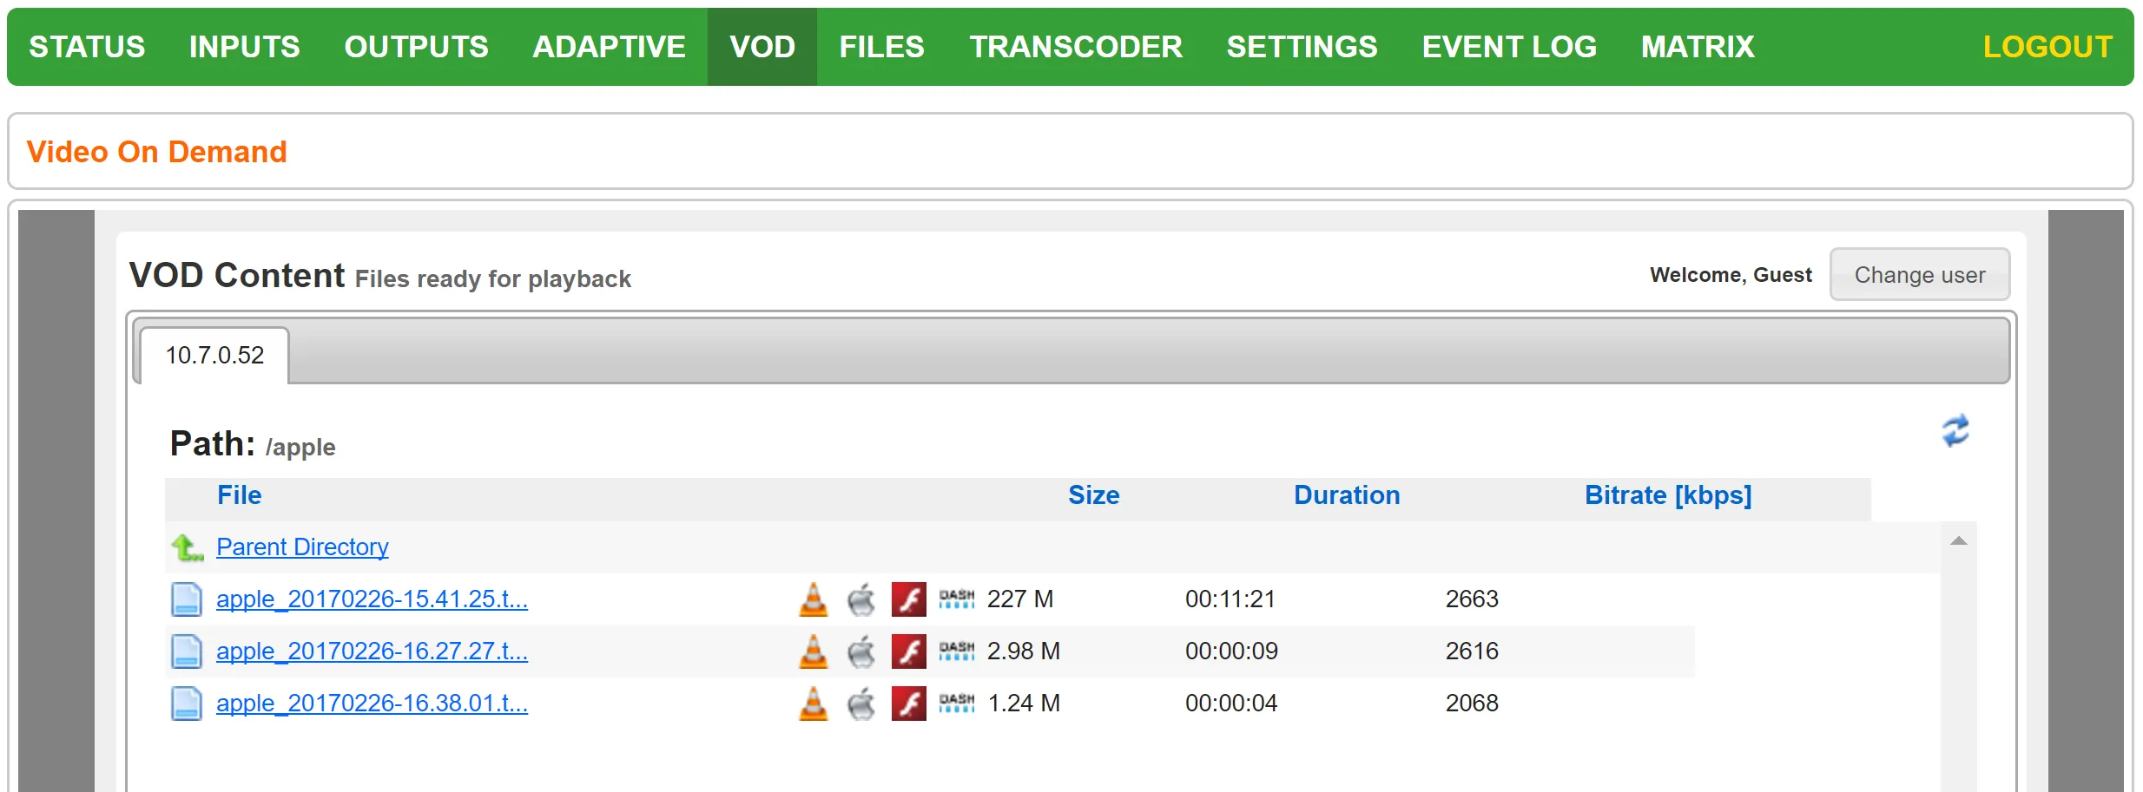The height and width of the screenshot is (792, 2143).
Task: Open Flash playback for 16.27.27 file
Action: (x=909, y=651)
